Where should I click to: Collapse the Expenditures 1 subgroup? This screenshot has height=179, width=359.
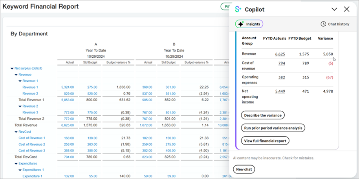[20, 170]
